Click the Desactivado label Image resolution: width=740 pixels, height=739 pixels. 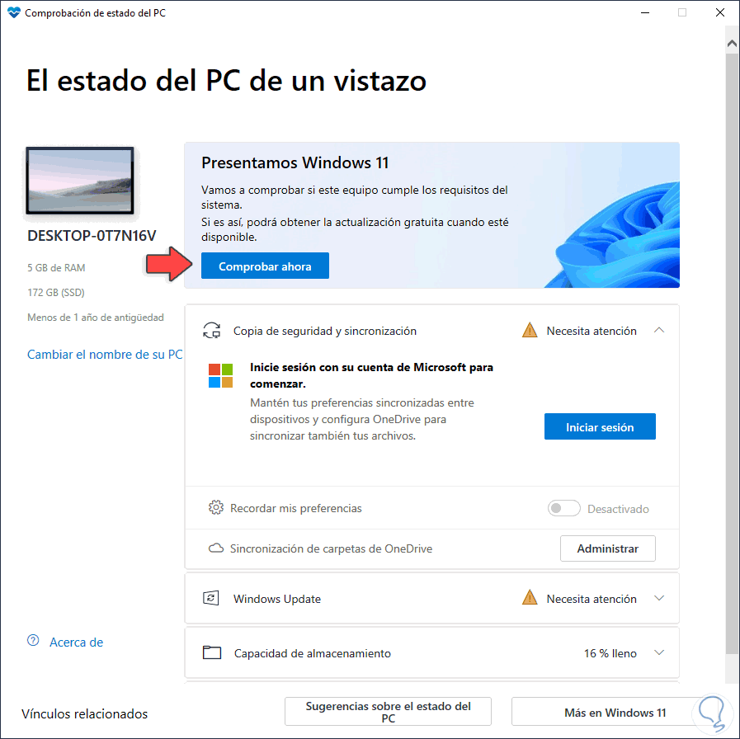[618, 509]
